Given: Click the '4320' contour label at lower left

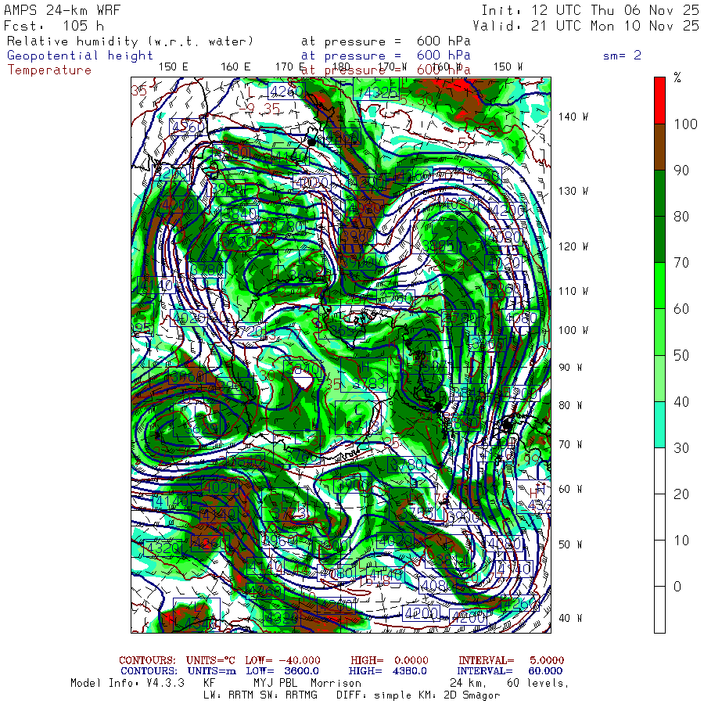Looking at the screenshot, I should pos(163,548).
